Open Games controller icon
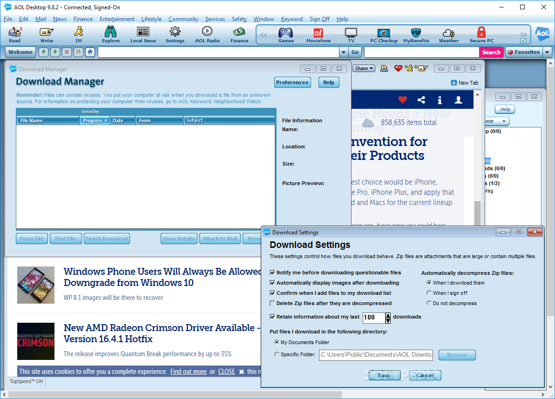This screenshot has height=399, width=555. (x=286, y=34)
